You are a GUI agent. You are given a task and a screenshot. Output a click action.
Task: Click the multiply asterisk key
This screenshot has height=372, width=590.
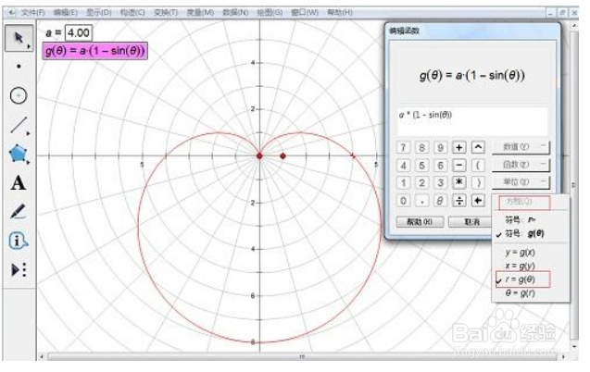[x=459, y=182]
